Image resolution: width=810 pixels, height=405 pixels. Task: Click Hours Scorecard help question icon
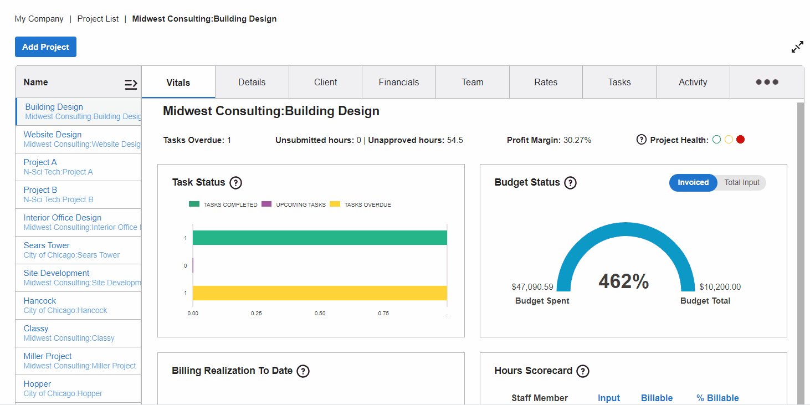(x=583, y=371)
